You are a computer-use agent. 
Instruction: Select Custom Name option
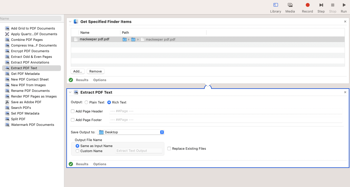coord(77,151)
